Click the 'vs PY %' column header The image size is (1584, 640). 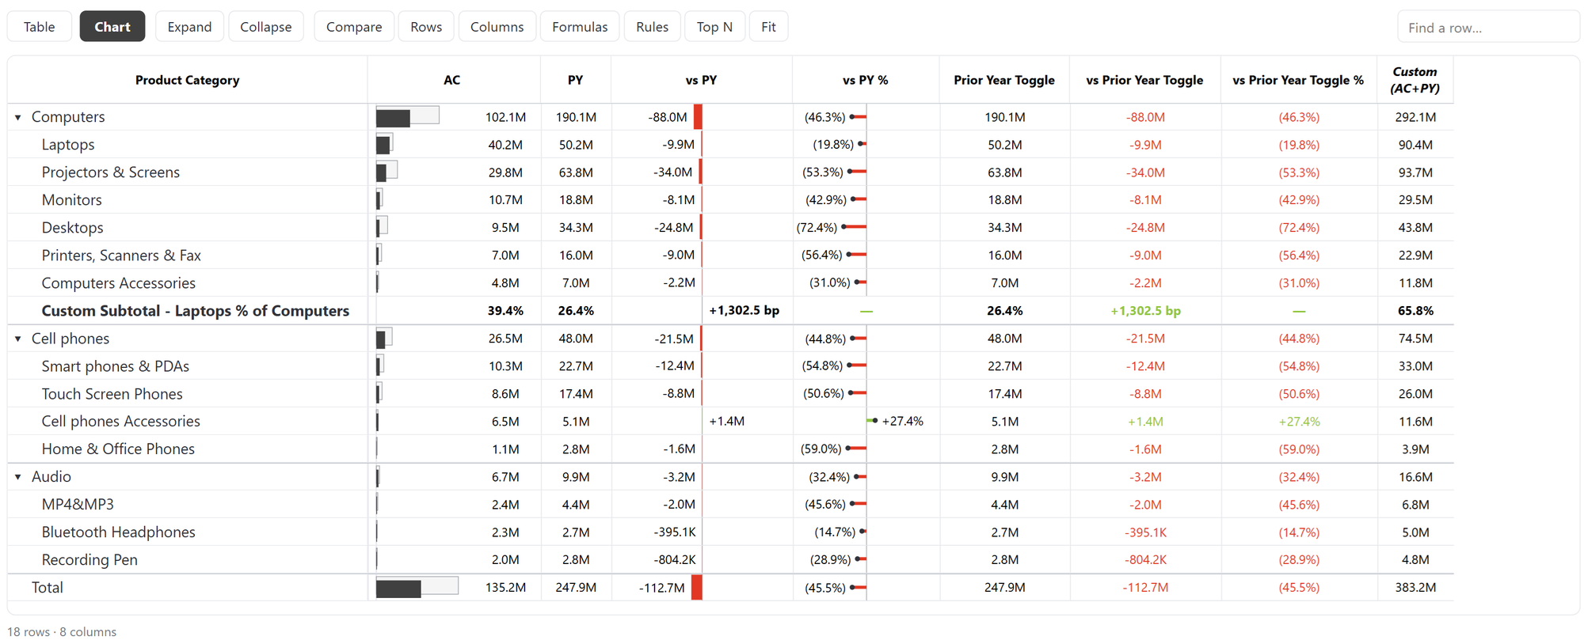[865, 80]
